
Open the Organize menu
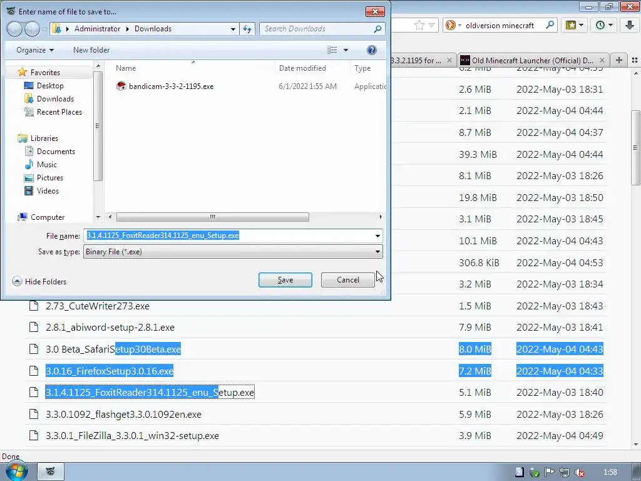(x=35, y=50)
